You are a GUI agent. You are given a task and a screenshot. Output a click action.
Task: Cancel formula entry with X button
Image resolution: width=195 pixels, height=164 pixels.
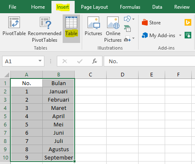point(65,61)
